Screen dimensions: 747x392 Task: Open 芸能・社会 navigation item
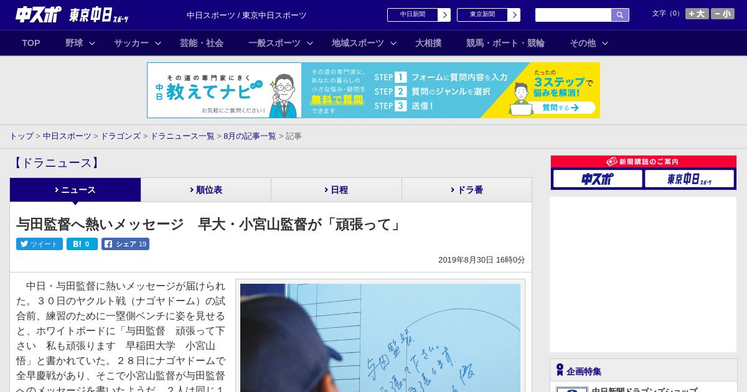pos(202,43)
